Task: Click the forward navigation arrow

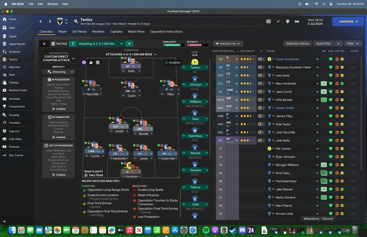Action: [50, 22]
